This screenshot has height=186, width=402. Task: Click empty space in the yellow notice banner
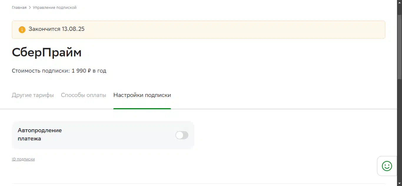[x=235, y=29]
